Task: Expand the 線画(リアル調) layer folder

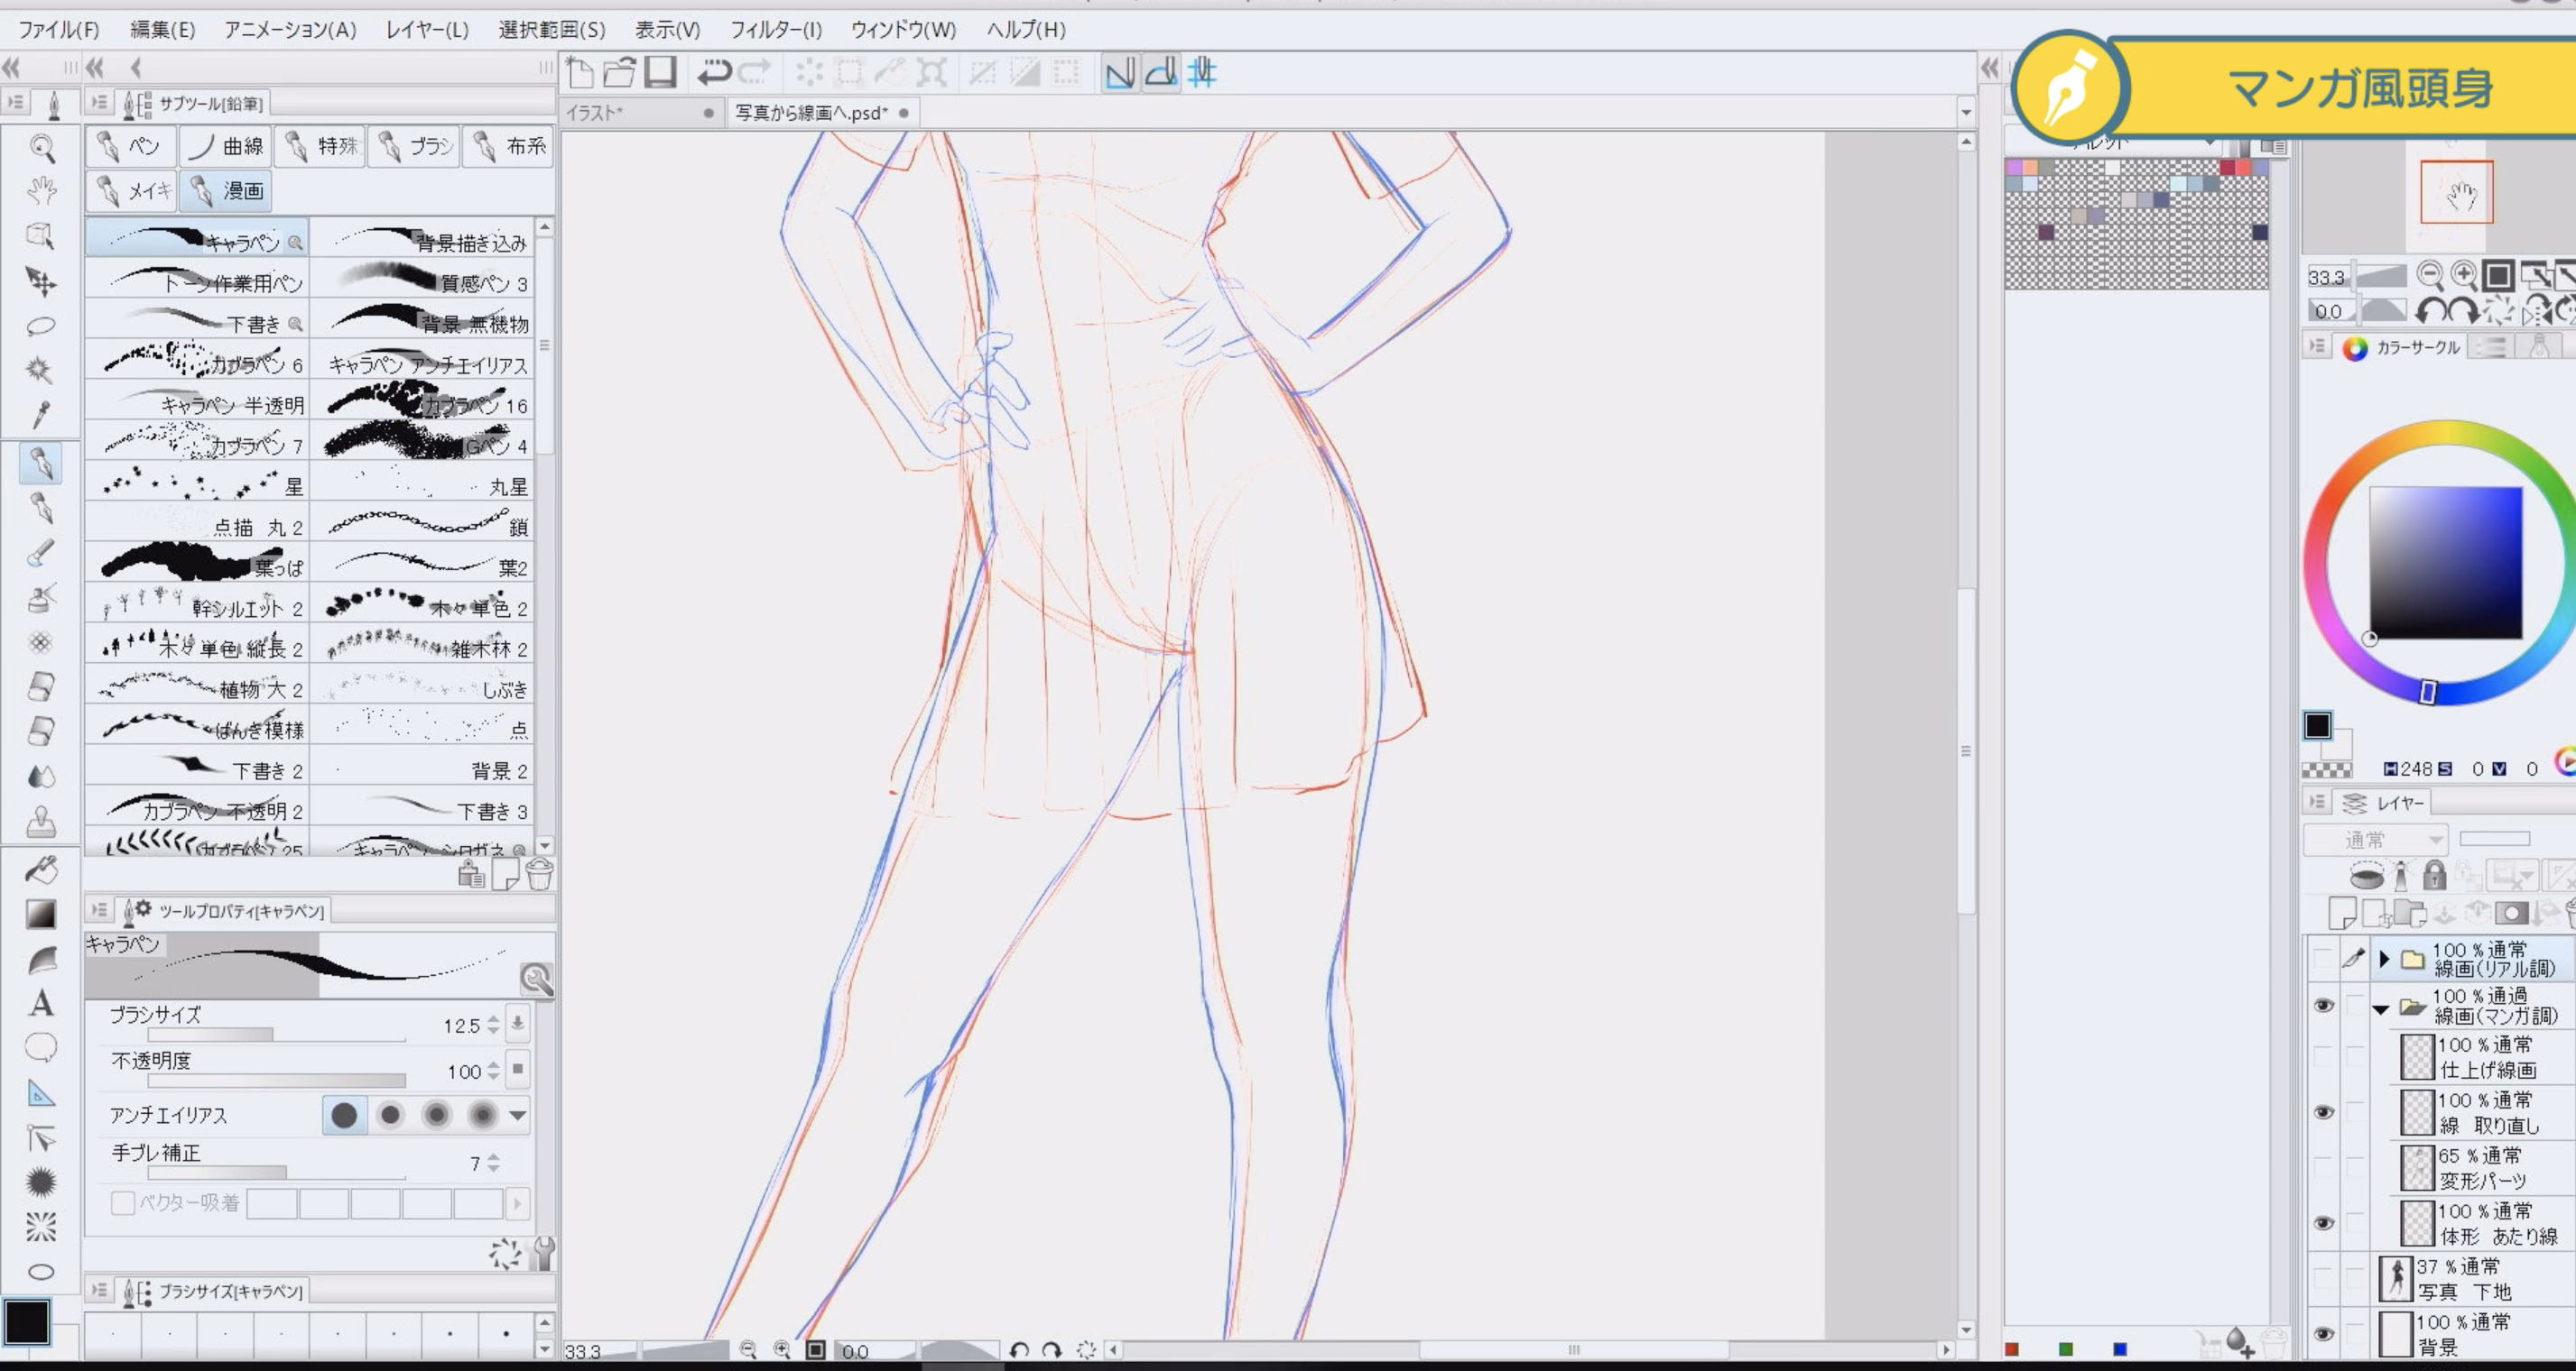Action: tap(2384, 957)
